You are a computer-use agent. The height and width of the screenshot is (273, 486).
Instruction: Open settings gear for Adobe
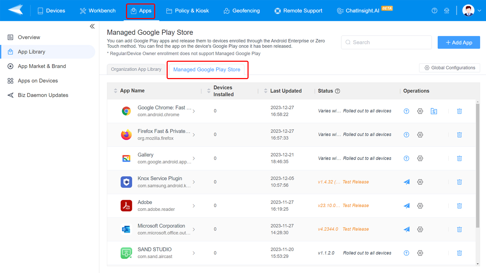click(420, 206)
